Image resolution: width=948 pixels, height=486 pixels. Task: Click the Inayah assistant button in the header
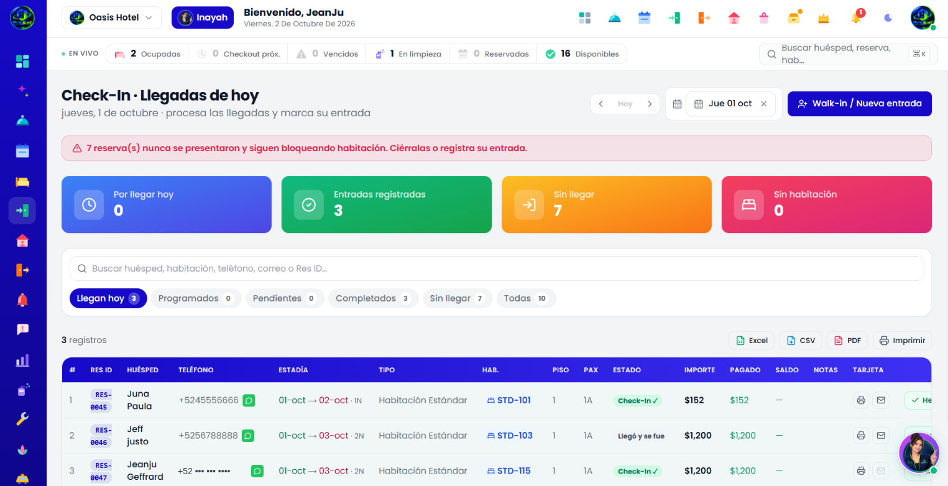point(203,17)
